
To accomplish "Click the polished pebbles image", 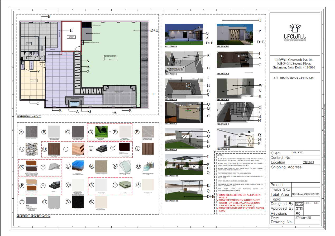I will [x=32, y=149].
